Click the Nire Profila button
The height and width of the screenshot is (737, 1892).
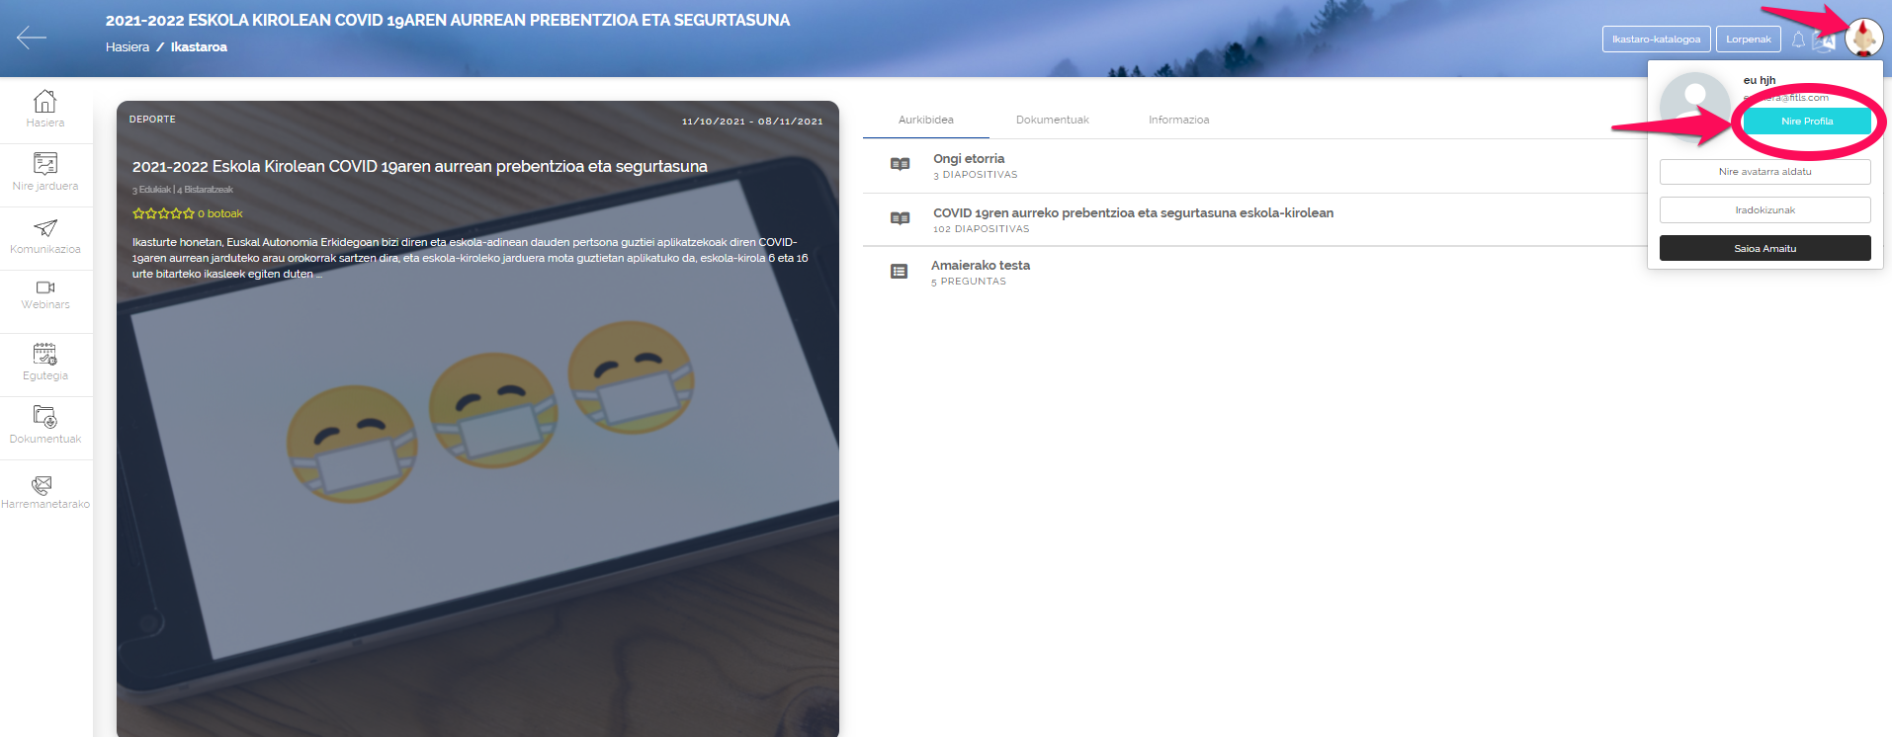(x=1806, y=122)
